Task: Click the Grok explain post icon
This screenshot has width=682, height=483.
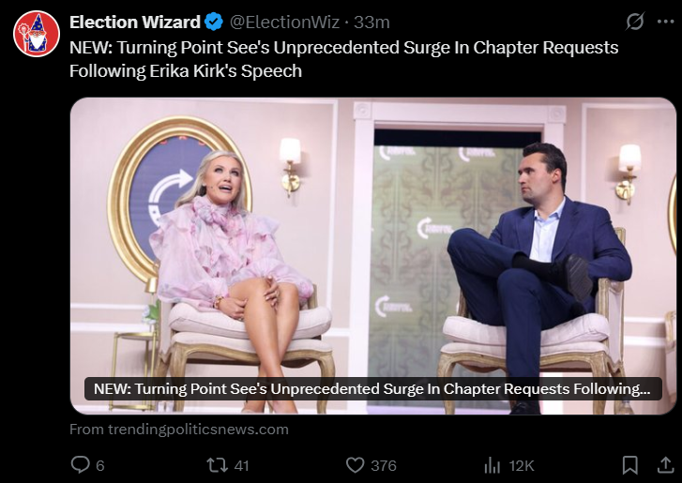Action: click(x=634, y=22)
